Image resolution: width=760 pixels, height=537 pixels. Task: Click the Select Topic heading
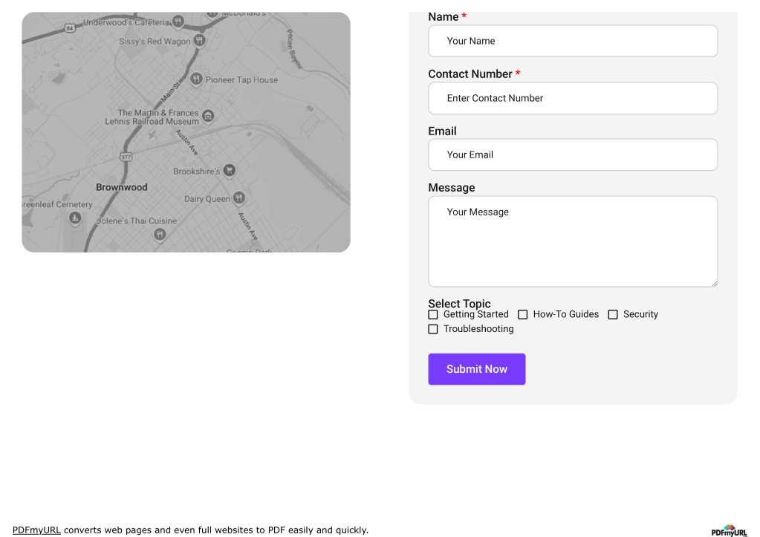pyautogui.click(x=459, y=304)
